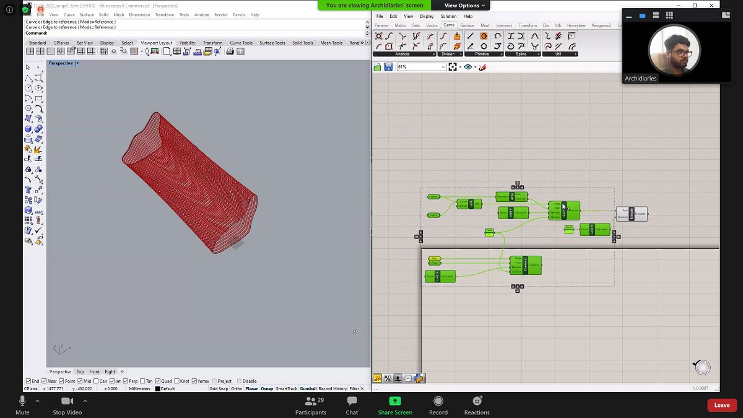Open a file in Grasshopper

[377, 67]
